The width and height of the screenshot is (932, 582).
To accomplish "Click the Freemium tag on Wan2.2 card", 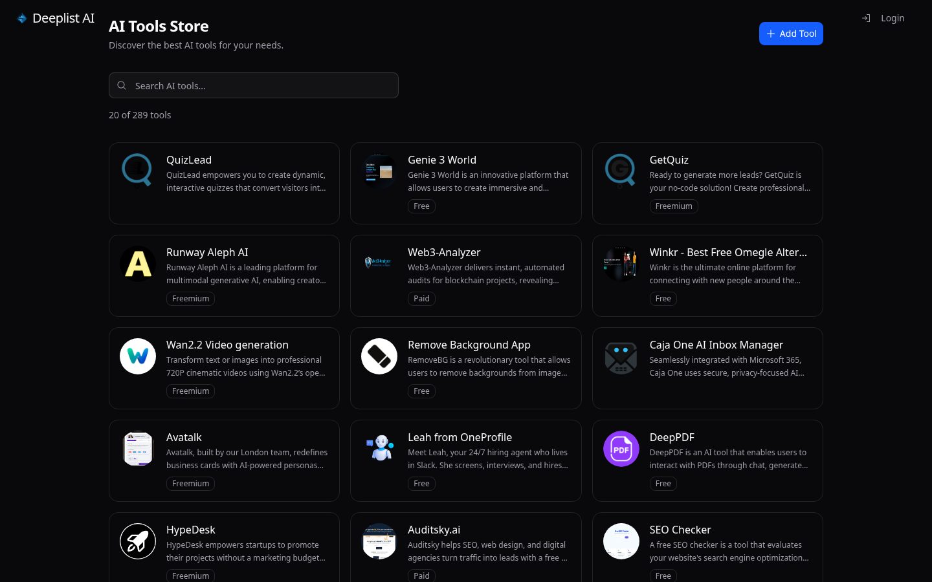I will pos(190,391).
